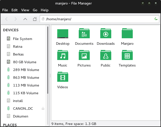This screenshot has width=161, height=127.
Task: Go back with the left arrow button
Action: (6, 19)
